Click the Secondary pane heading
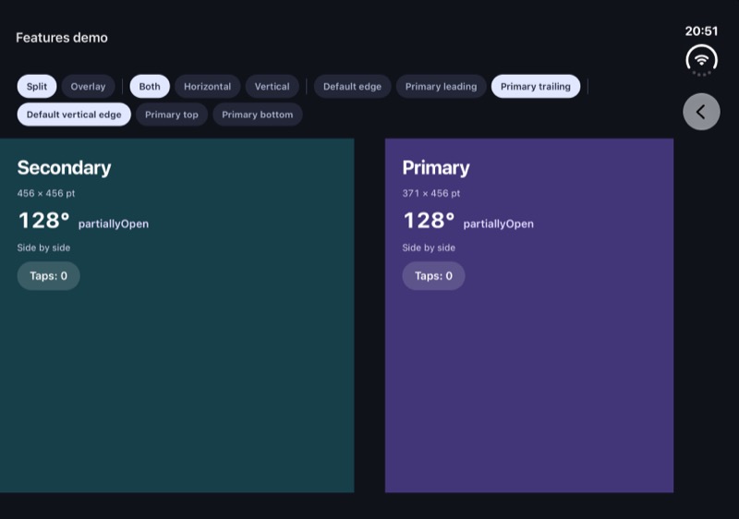This screenshot has width=739, height=519. (x=64, y=168)
